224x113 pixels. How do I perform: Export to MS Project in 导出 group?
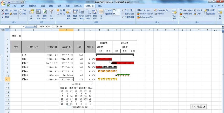pos(186,10)
